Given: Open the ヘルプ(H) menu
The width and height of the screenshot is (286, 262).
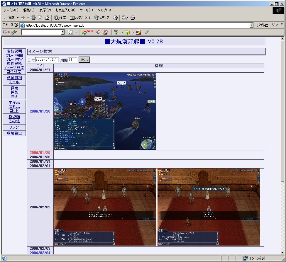Looking at the screenshot, I should [x=104, y=10].
